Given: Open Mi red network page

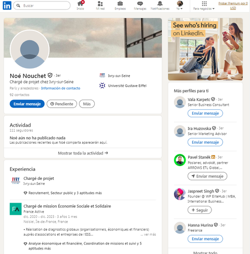Looking at the screenshot, I should [x=100, y=6].
